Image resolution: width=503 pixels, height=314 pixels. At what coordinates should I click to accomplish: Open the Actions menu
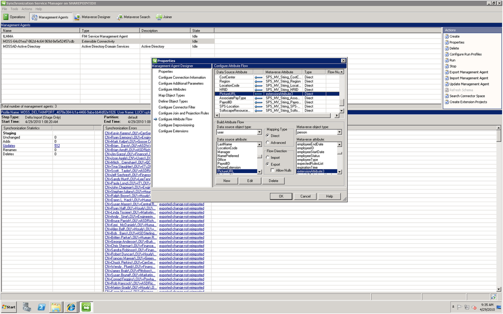coord(27,9)
